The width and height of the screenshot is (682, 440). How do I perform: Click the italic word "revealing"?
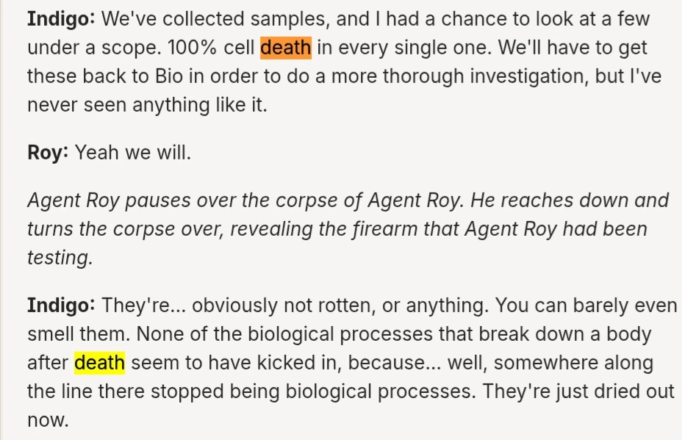tap(271, 229)
